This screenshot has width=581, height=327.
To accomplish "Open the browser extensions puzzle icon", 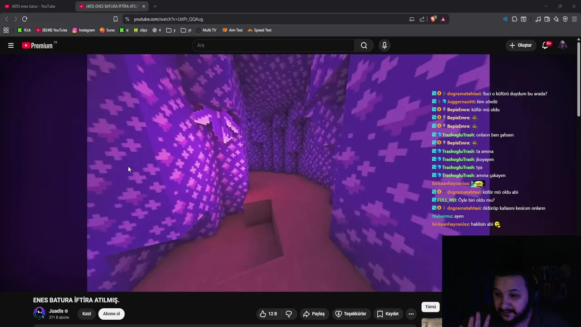I will pos(514,19).
